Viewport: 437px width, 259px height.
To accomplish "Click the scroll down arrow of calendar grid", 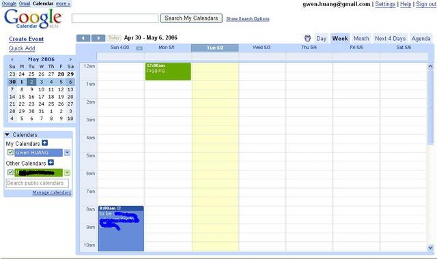I will click(x=430, y=247).
